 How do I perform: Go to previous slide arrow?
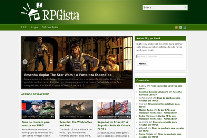[25, 62]
